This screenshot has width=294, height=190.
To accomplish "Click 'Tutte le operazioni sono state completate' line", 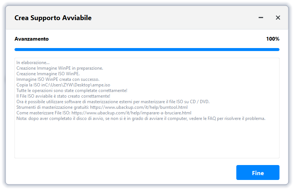I will tap(72, 91).
